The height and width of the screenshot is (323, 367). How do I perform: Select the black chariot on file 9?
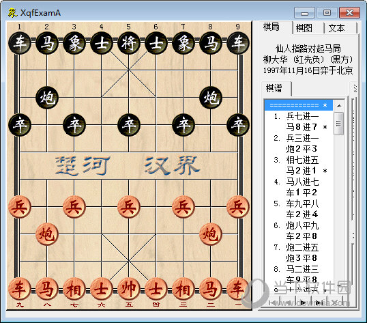pyautogui.click(x=238, y=43)
